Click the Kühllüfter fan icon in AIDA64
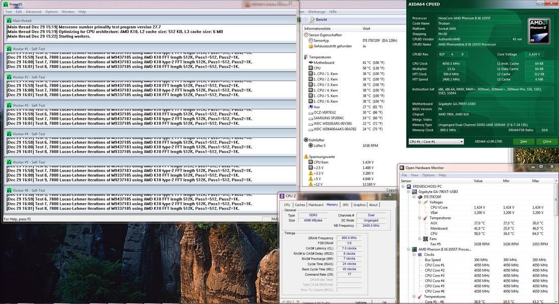Screen dimensions: 559x304 (306, 140)
